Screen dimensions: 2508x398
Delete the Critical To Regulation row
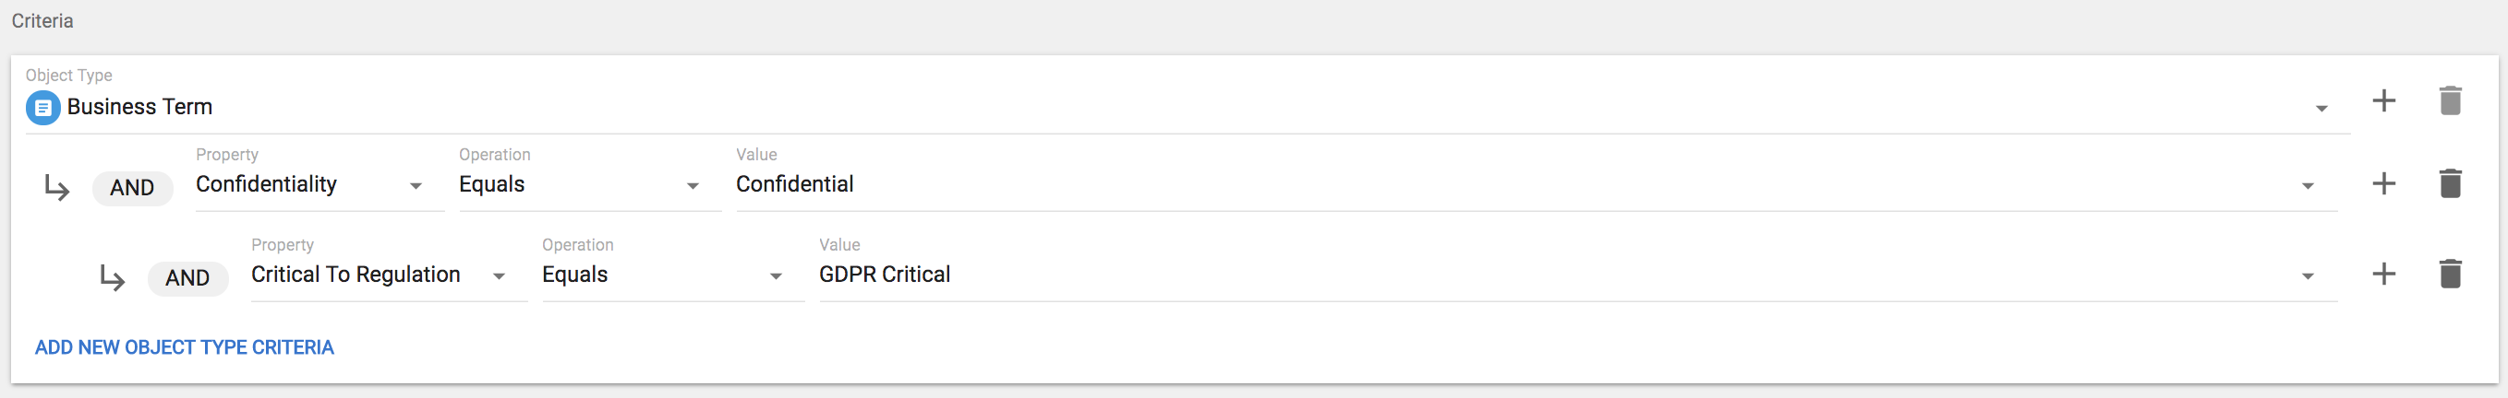(2450, 274)
